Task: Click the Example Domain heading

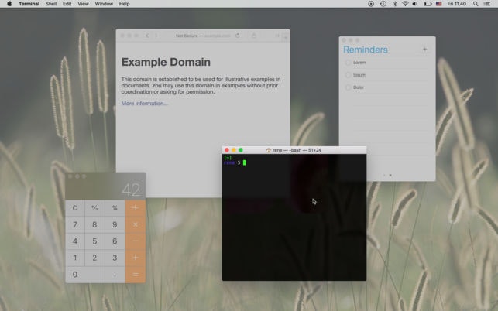Action: tap(166, 62)
